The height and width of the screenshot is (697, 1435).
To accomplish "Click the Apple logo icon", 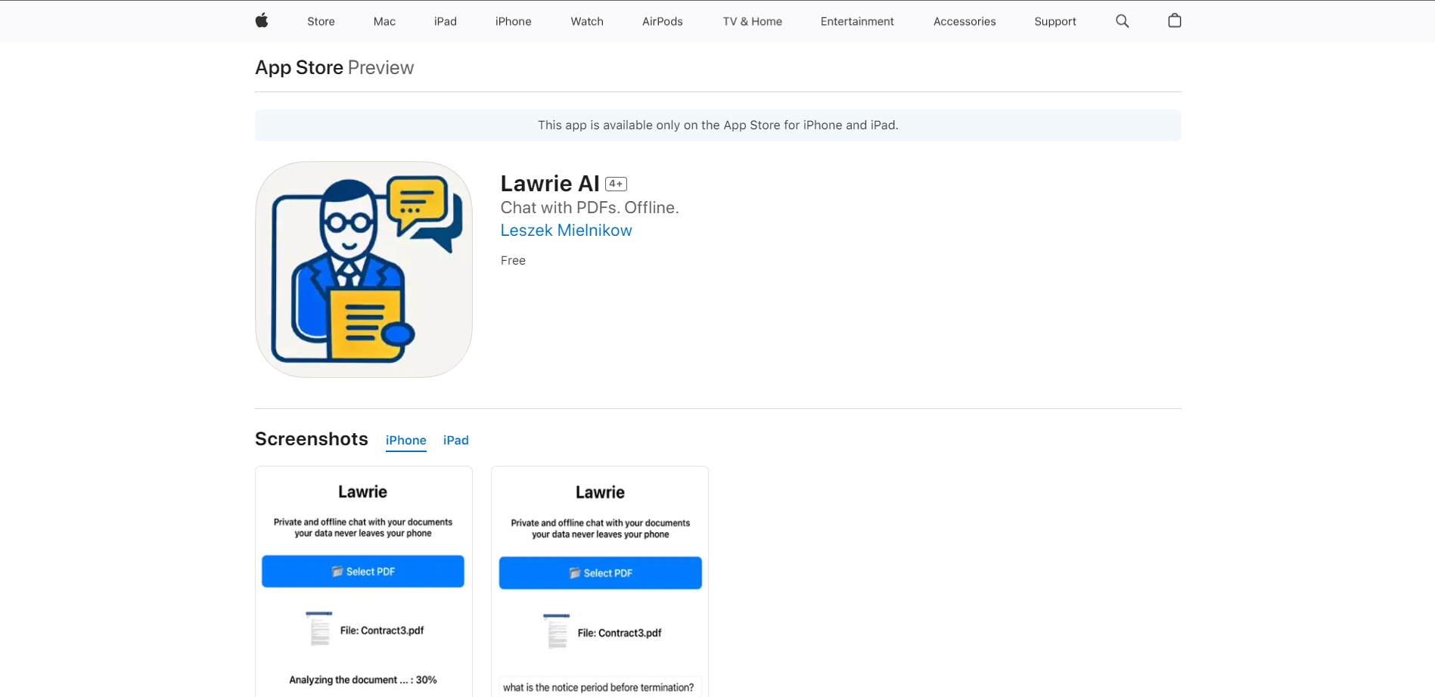I will point(262,21).
